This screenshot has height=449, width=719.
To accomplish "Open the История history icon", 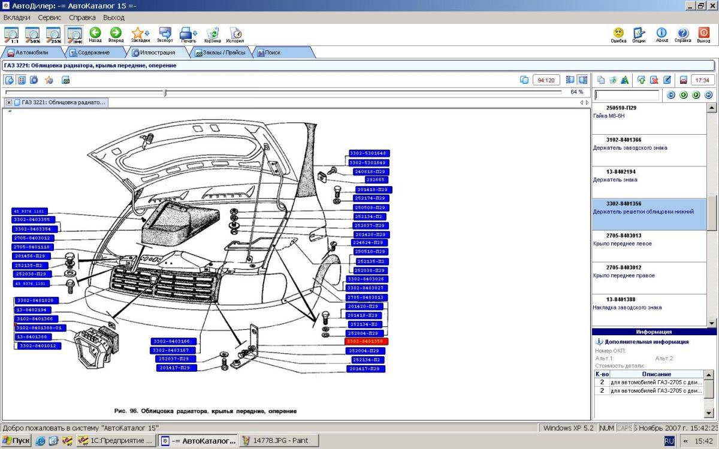I will (235, 35).
